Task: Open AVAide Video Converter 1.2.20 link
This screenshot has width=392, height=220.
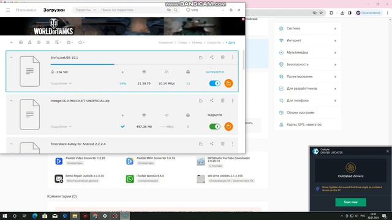Action: [85, 158]
